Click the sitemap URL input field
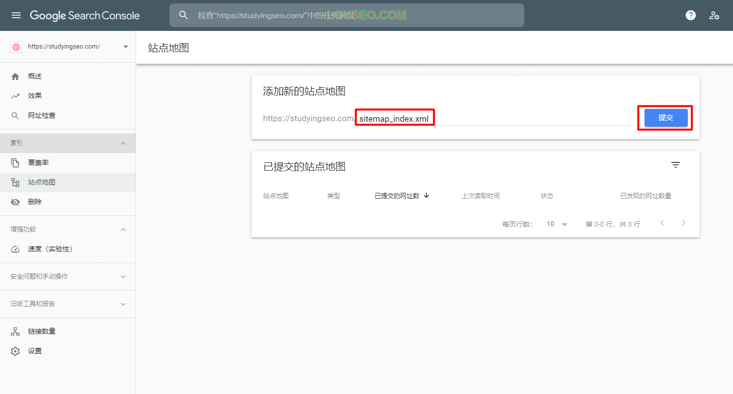This screenshot has width=733, height=394. (495, 118)
